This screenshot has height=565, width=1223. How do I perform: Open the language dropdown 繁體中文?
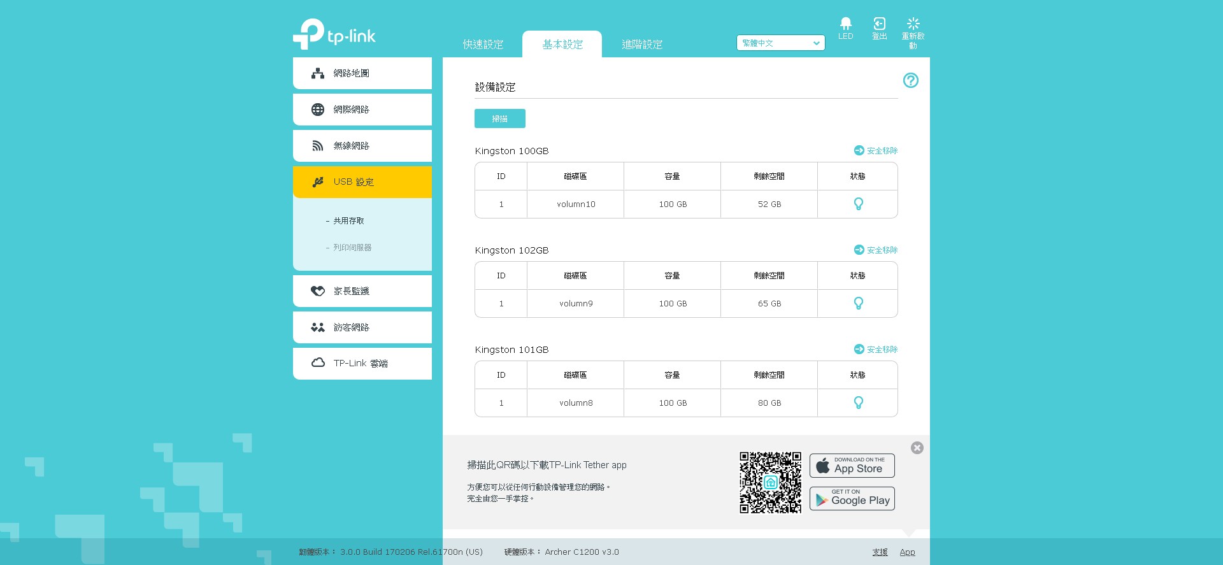tap(780, 43)
